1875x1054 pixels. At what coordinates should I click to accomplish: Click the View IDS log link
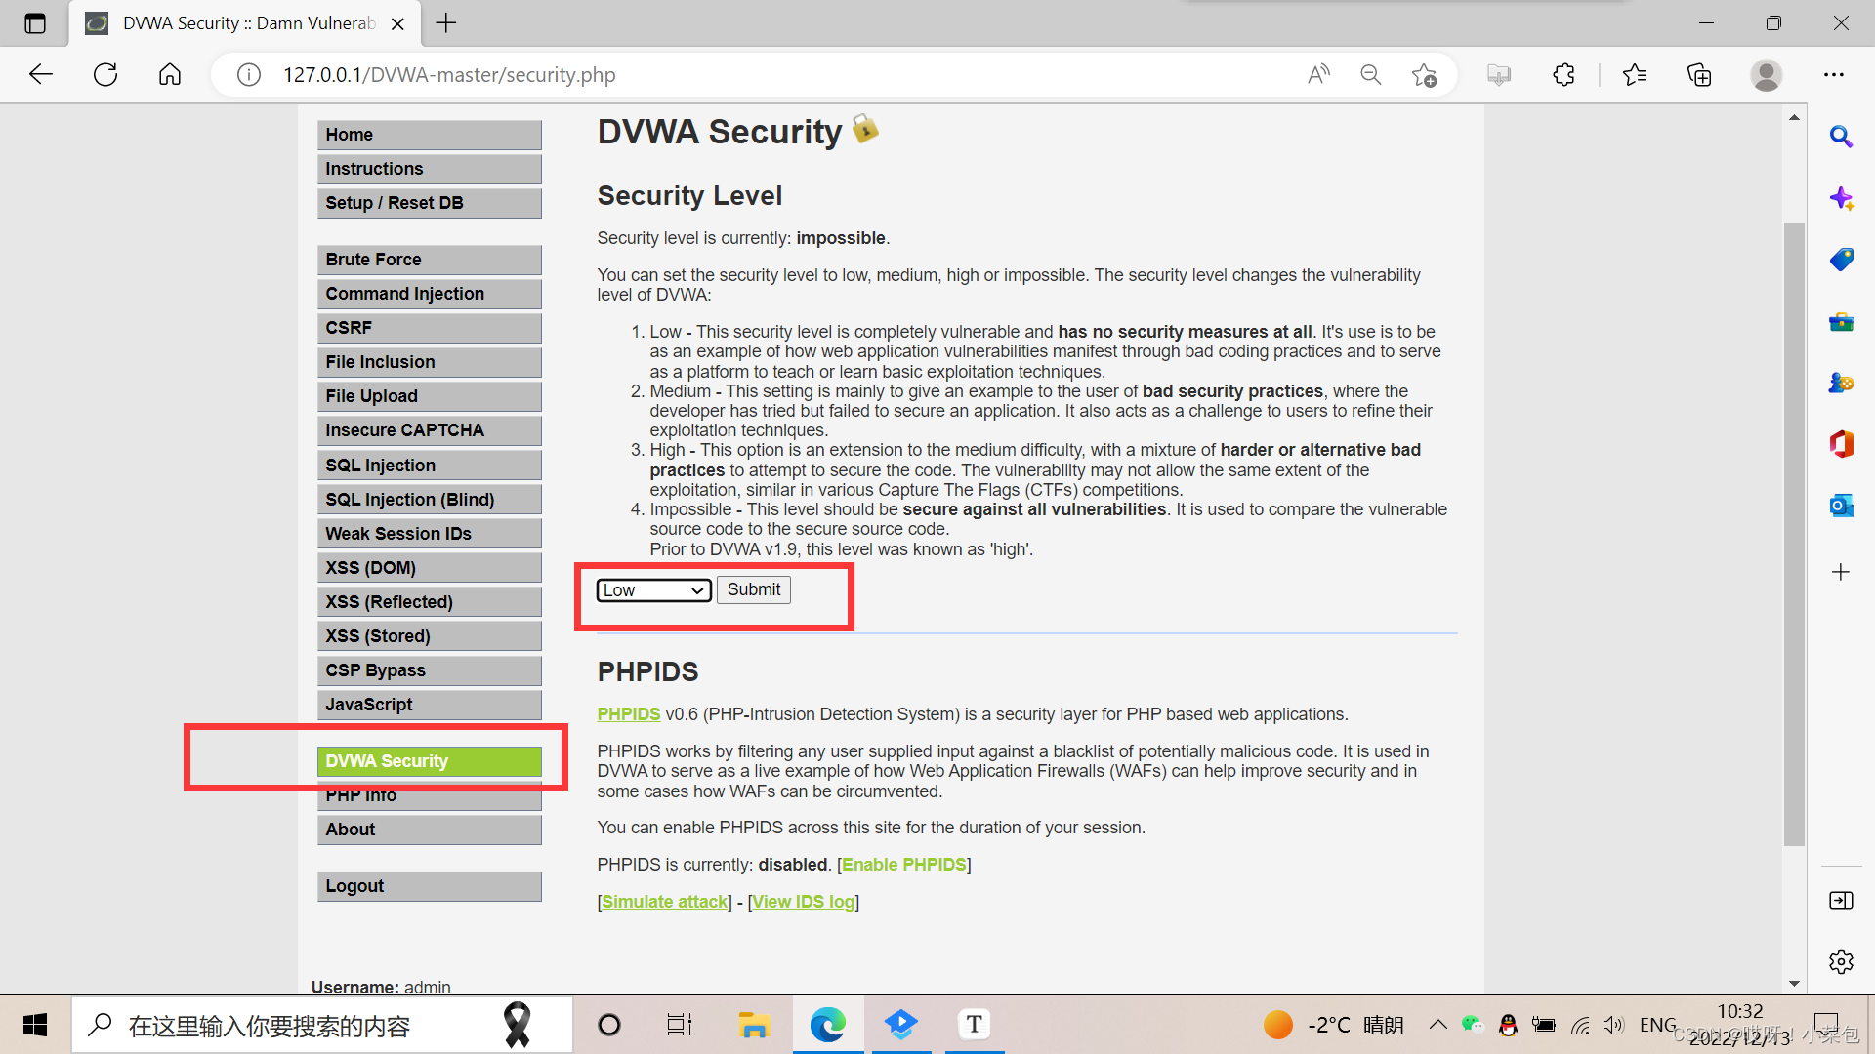click(x=803, y=900)
